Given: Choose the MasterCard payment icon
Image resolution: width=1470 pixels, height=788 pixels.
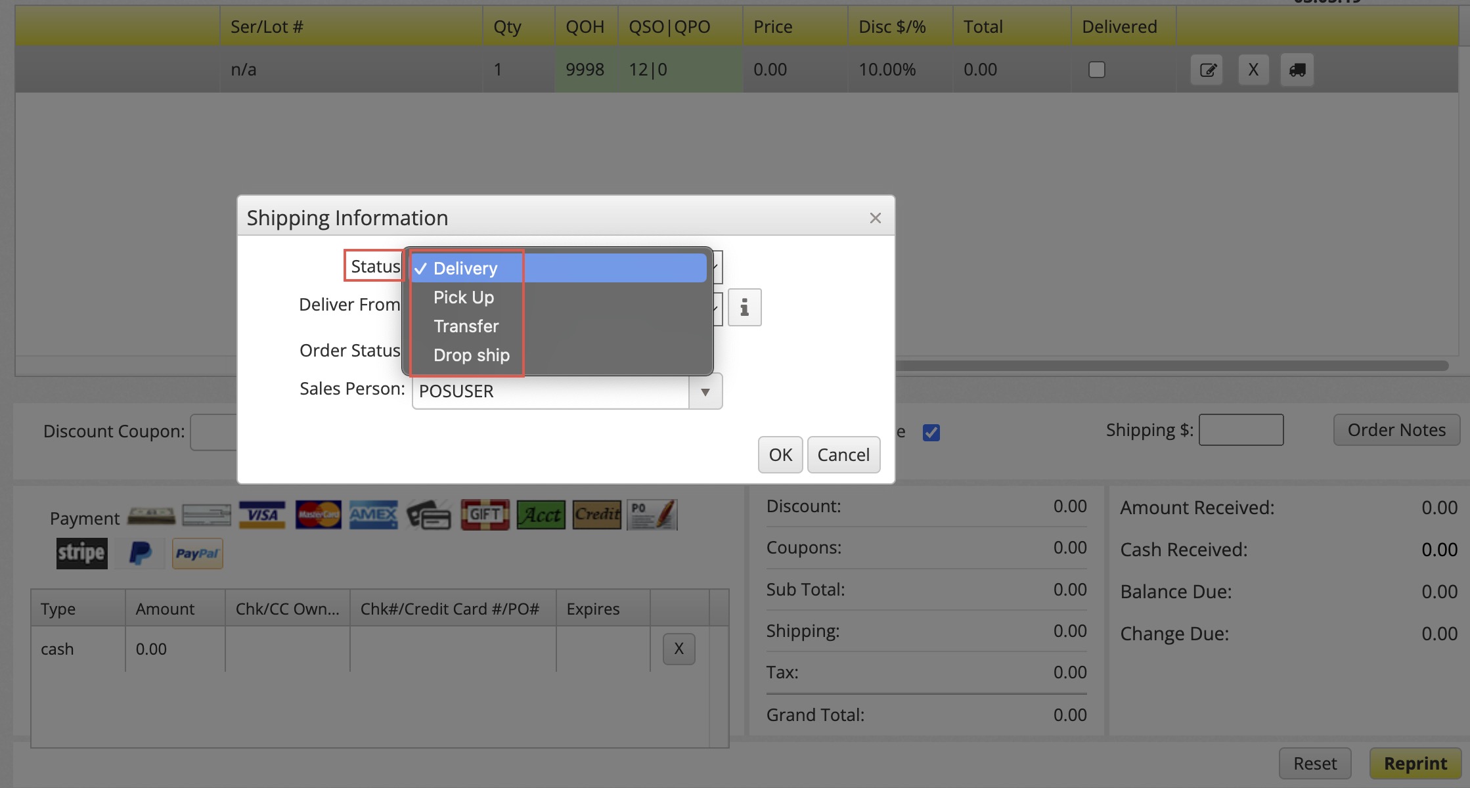Looking at the screenshot, I should coord(318,515).
